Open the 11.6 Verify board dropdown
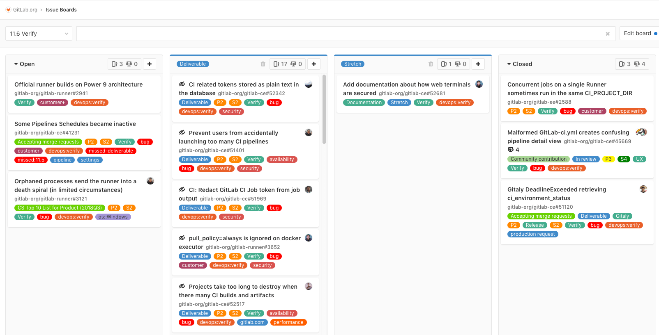The width and height of the screenshot is (659, 335). 39,34
